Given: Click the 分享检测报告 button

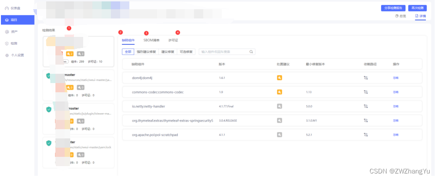Looking at the screenshot, I should click(393, 8).
